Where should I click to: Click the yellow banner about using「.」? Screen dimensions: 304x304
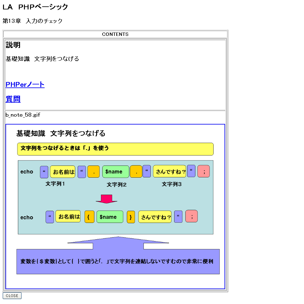click(x=115, y=149)
